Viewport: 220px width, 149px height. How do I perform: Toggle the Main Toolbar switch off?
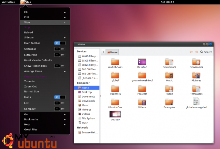(x=60, y=43)
